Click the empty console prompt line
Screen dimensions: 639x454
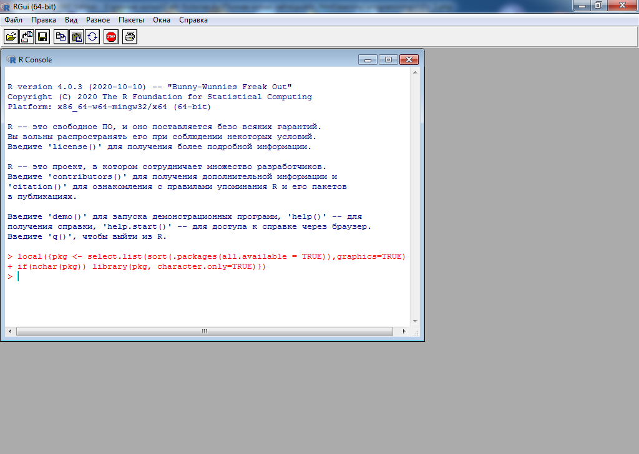click(x=187, y=276)
